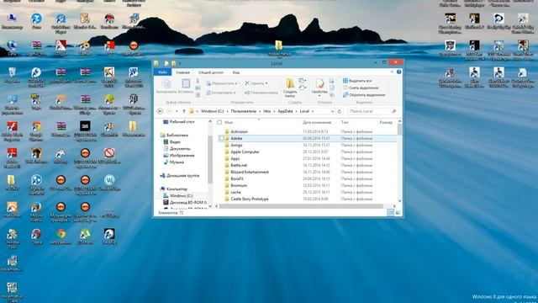This screenshot has height=303, width=538.
Task: Switch to large icons view in status bar
Action: tap(398, 213)
